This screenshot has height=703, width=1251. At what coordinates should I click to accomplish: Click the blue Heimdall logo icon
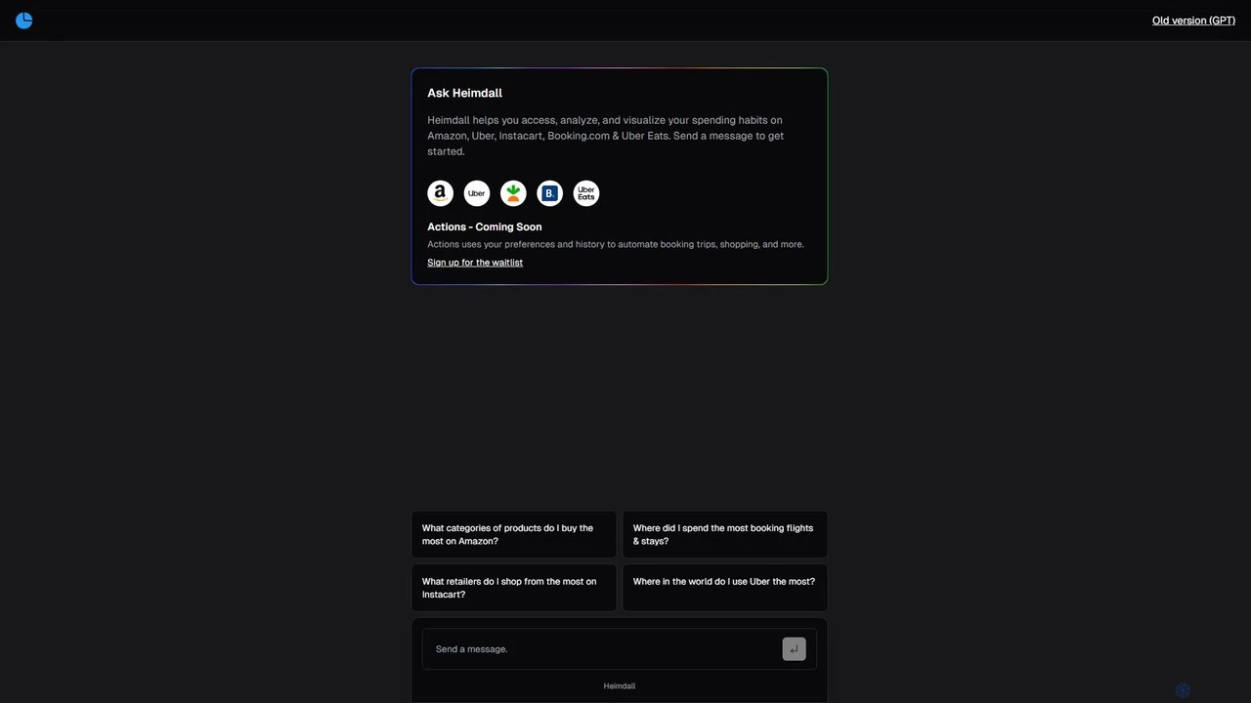pos(24,21)
